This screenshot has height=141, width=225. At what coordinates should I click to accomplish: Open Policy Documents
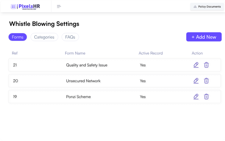click(207, 7)
